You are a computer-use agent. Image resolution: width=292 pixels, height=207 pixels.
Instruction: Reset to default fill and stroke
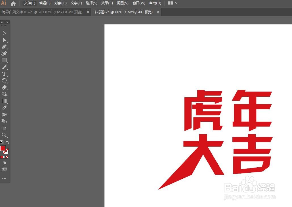tap(2, 142)
